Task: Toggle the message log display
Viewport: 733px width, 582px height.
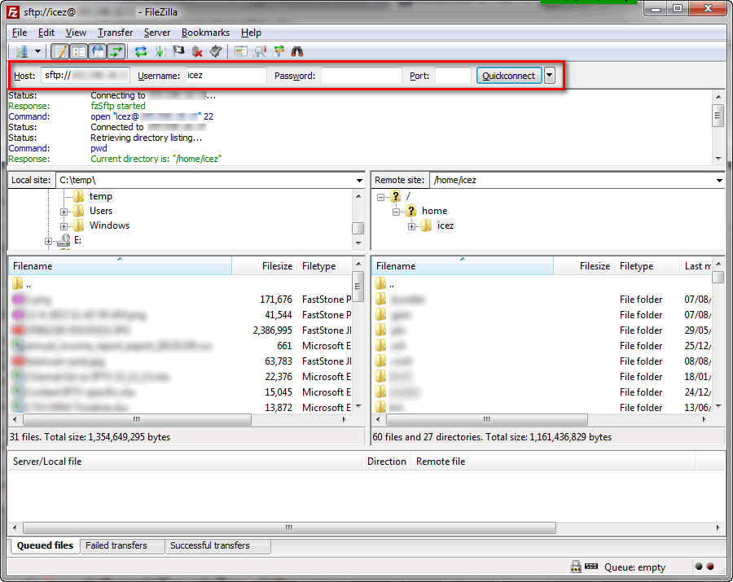Action: (59, 51)
